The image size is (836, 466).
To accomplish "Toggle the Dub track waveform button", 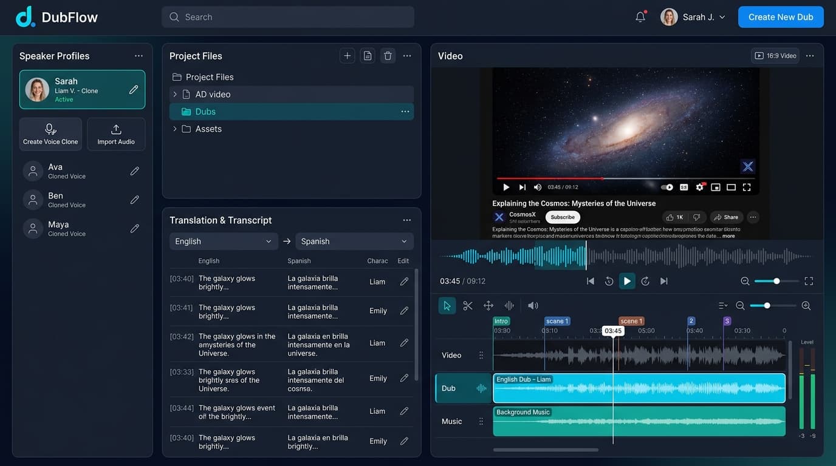I will (482, 388).
